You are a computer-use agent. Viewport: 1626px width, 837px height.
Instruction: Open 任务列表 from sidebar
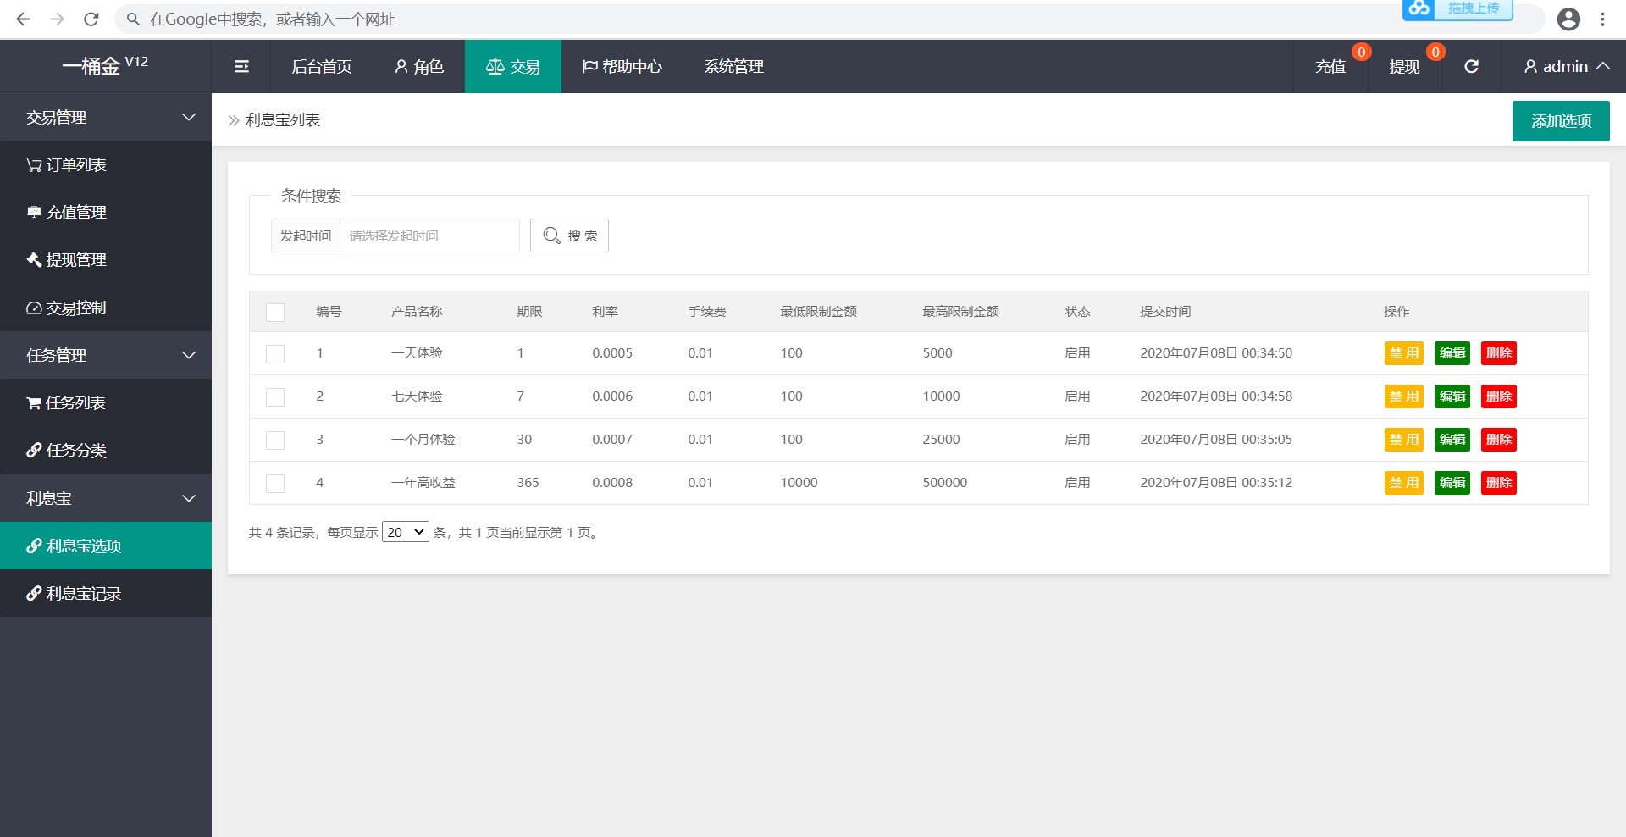click(x=106, y=402)
